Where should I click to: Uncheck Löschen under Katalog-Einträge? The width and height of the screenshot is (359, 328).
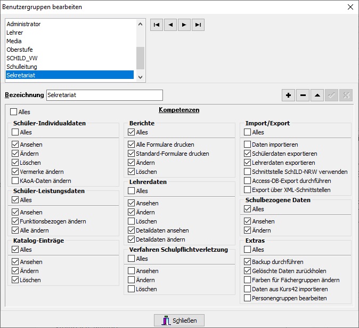tap(15, 280)
